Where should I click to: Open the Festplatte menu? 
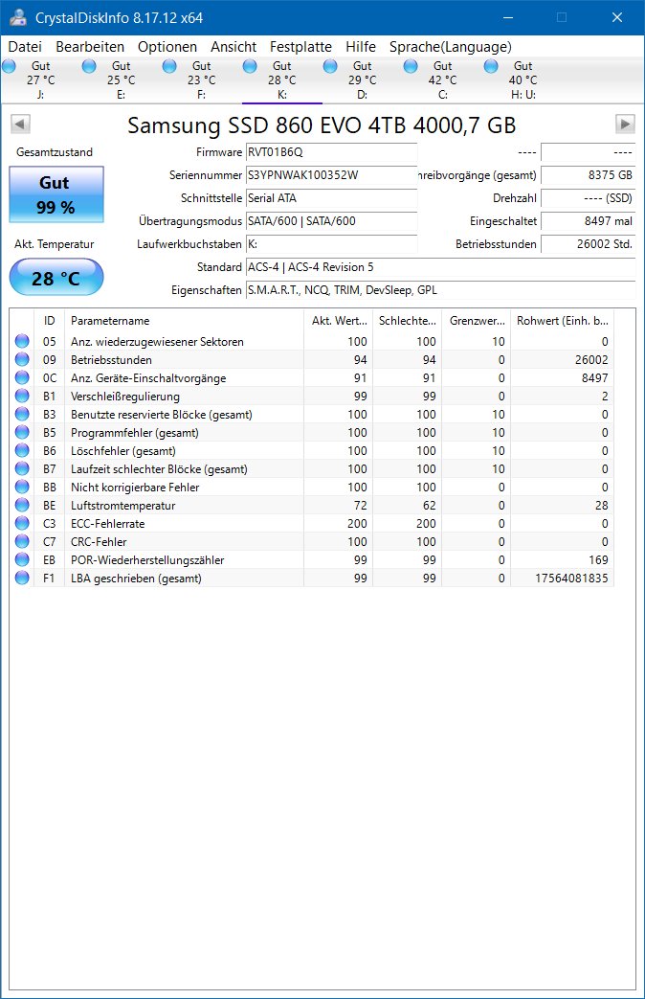tap(300, 47)
